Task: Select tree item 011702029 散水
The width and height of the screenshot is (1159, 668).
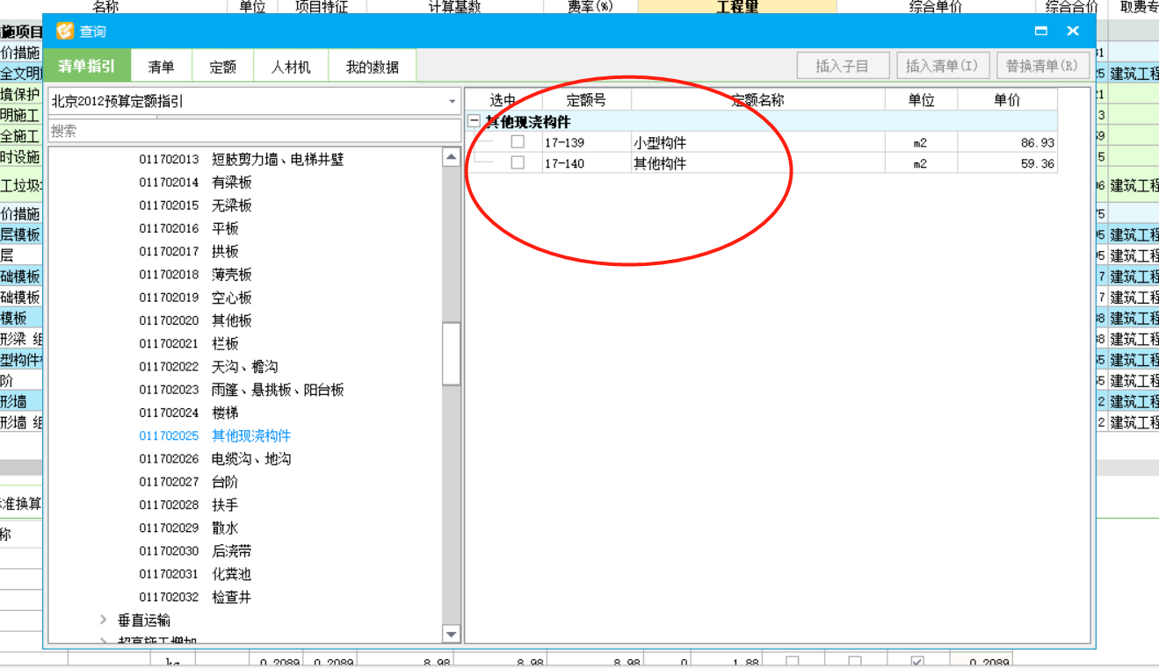Action: (x=189, y=528)
